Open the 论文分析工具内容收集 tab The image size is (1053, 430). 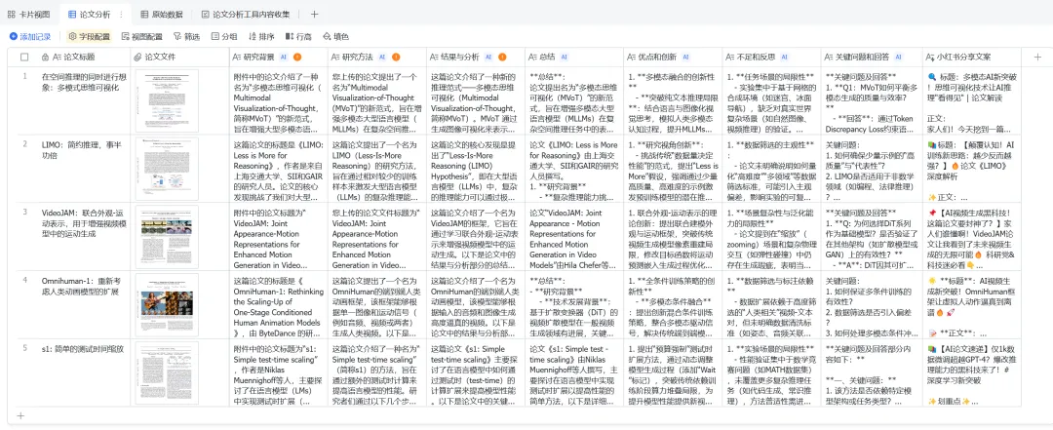pyautogui.click(x=245, y=14)
